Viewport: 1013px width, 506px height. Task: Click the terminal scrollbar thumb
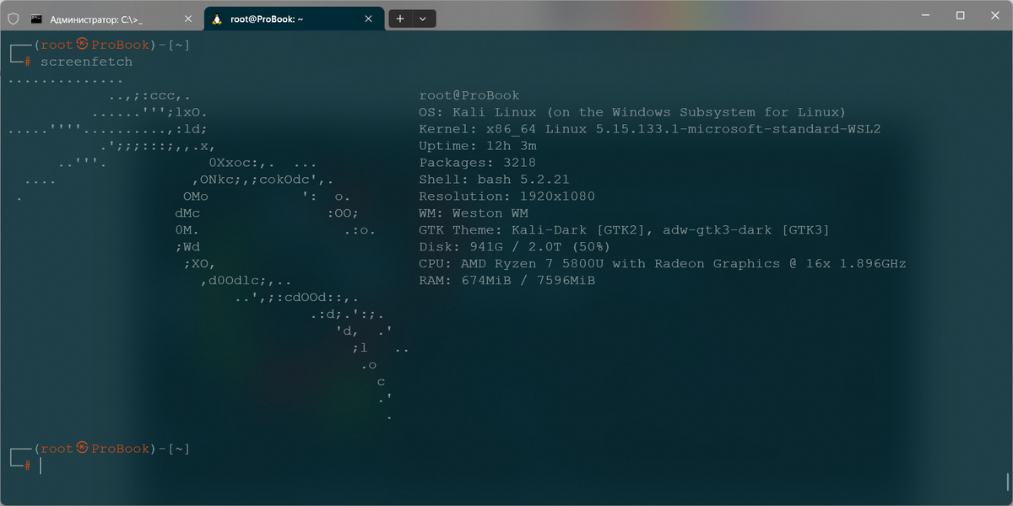click(x=1008, y=481)
